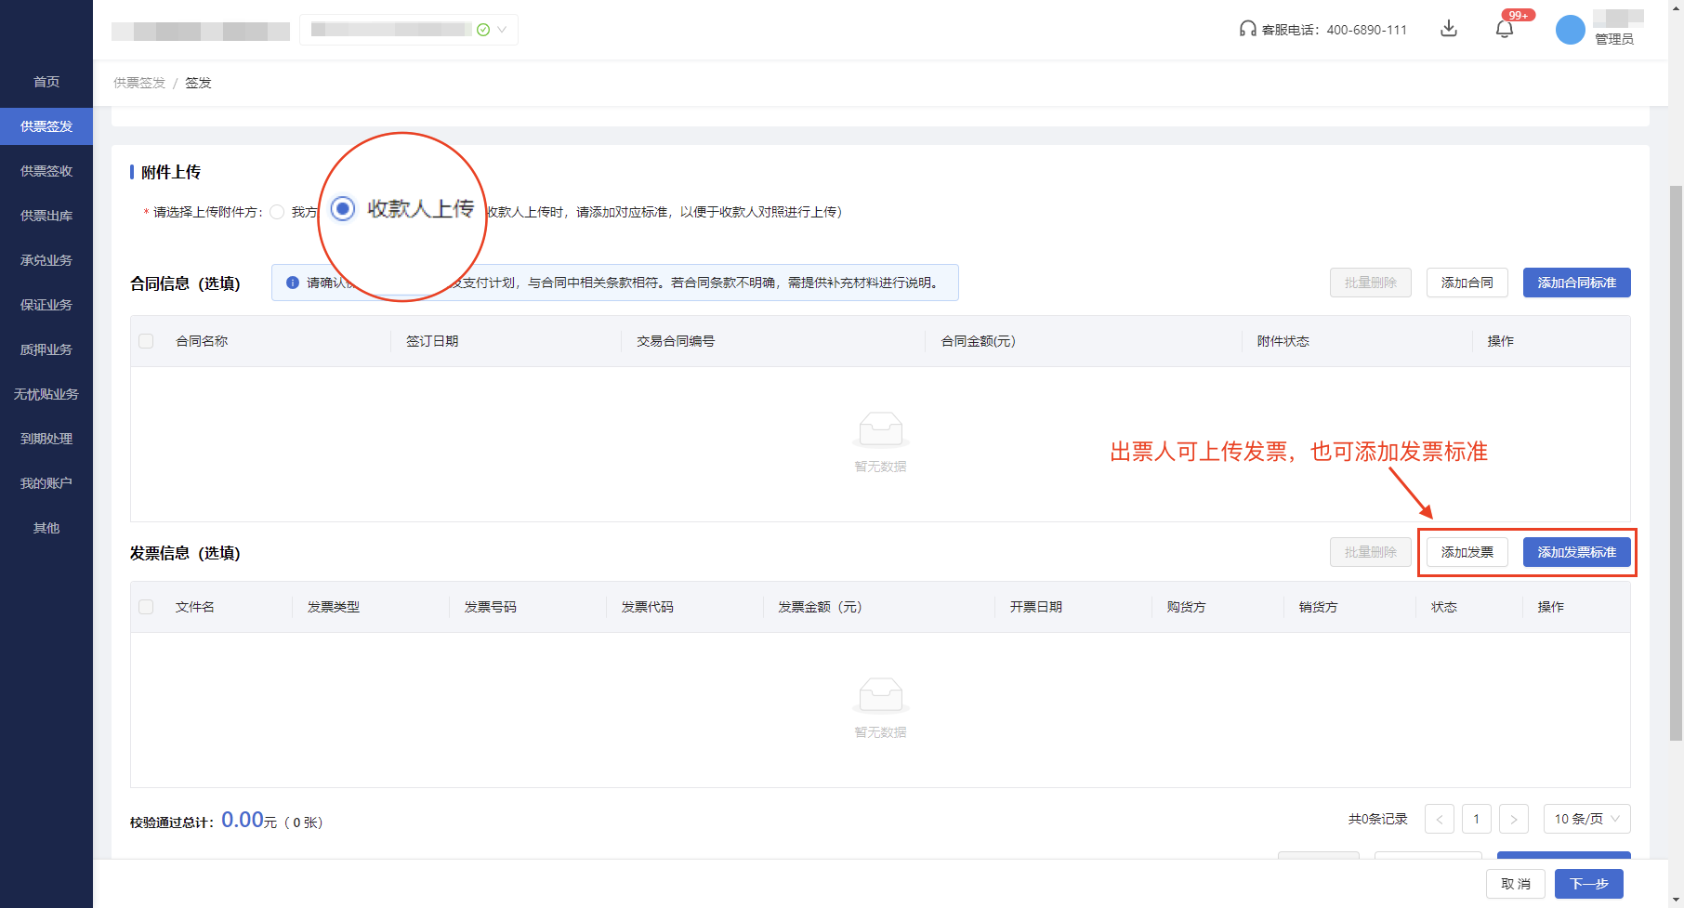Click the green verified icon beside the company name

click(x=482, y=29)
